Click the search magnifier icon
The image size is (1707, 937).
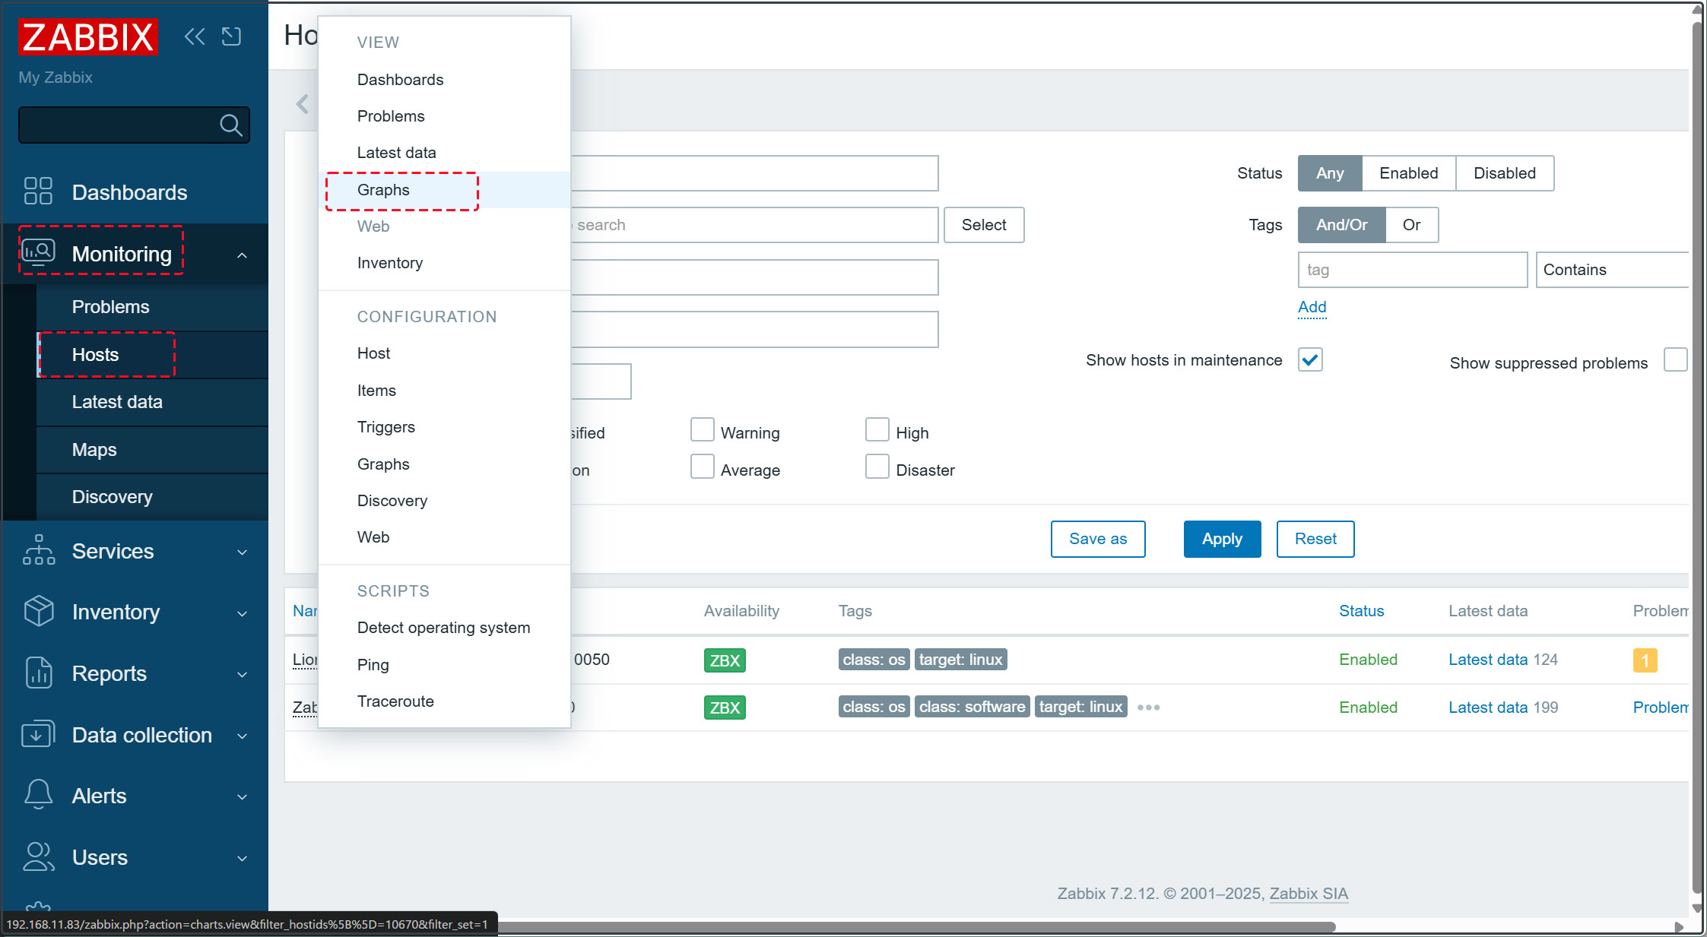click(x=230, y=125)
